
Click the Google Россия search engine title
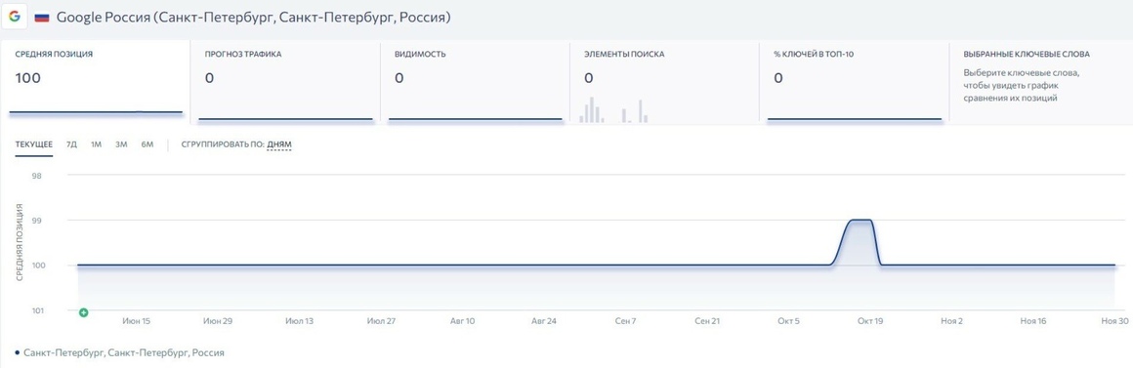pyautogui.click(x=253, y=17)
